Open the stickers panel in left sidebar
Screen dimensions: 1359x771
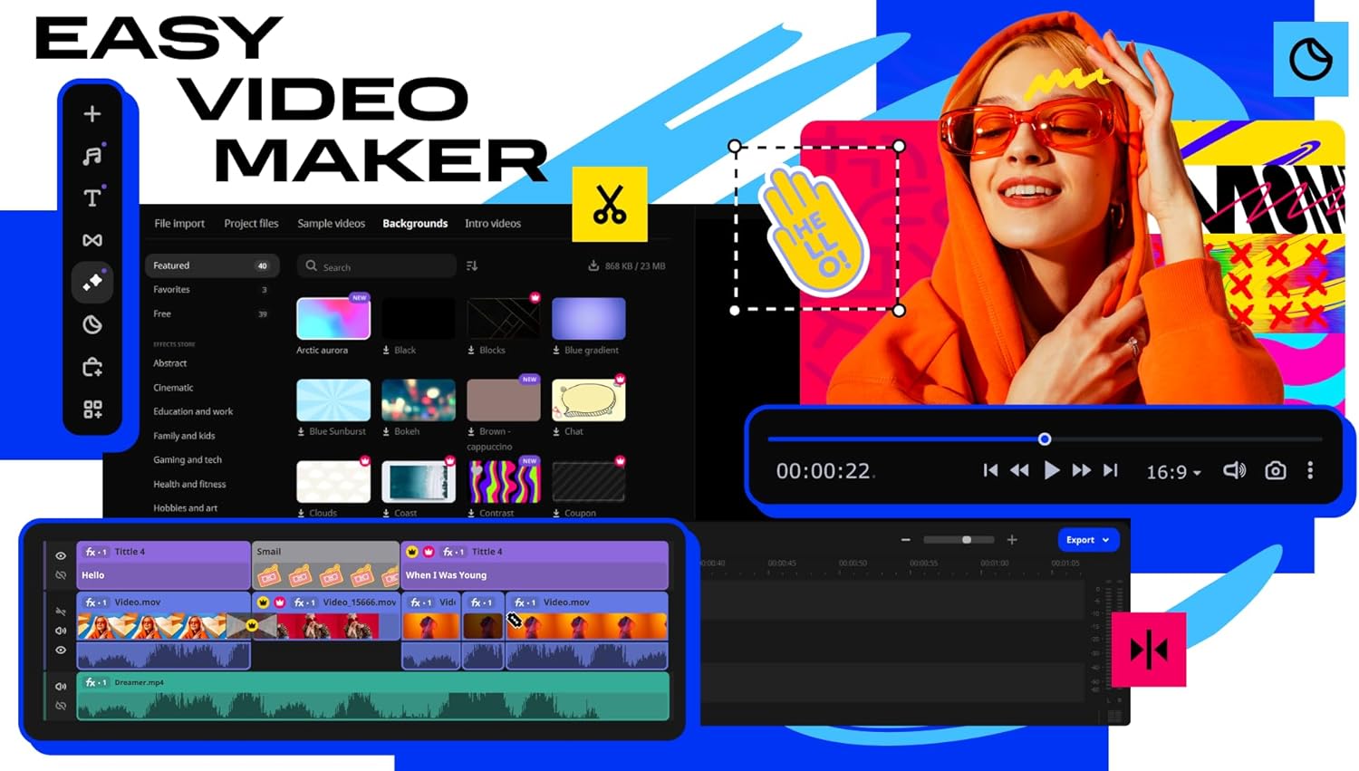pyautogui.click(x=92, y=324)
